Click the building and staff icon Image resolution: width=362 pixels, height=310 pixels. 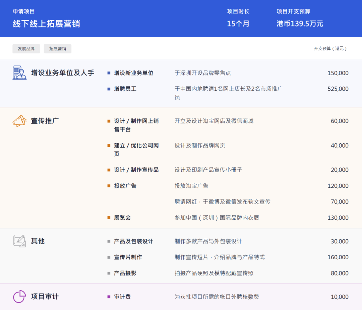19,73
